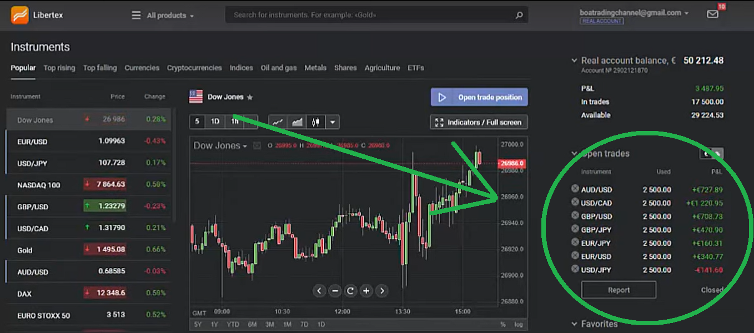Screen dimensions: 754x333
Task: Select the 1D interval button
Action: pos(215,122)
